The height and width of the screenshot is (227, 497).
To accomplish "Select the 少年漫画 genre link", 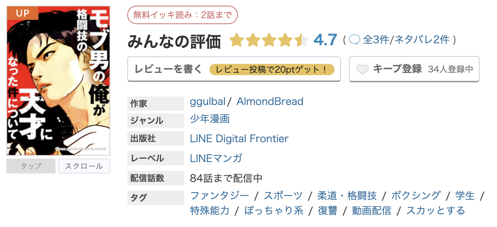I will [210, 119].
